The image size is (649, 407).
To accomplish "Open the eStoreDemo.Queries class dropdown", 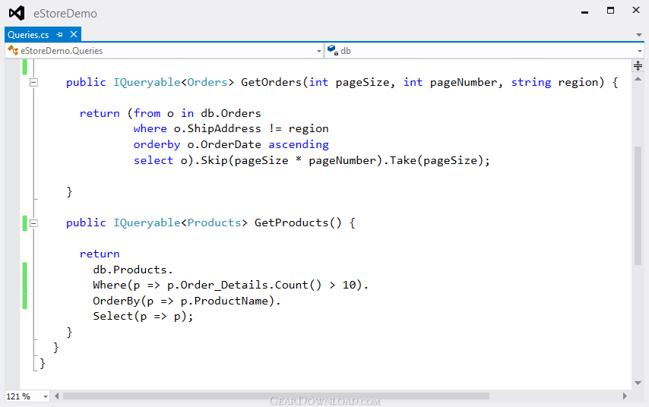I will point(318,51).
